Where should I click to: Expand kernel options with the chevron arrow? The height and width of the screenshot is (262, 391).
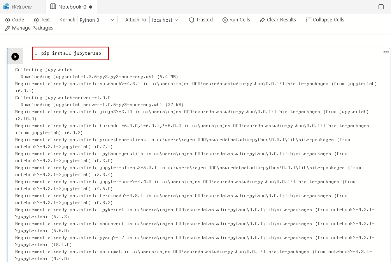(113, 19)
